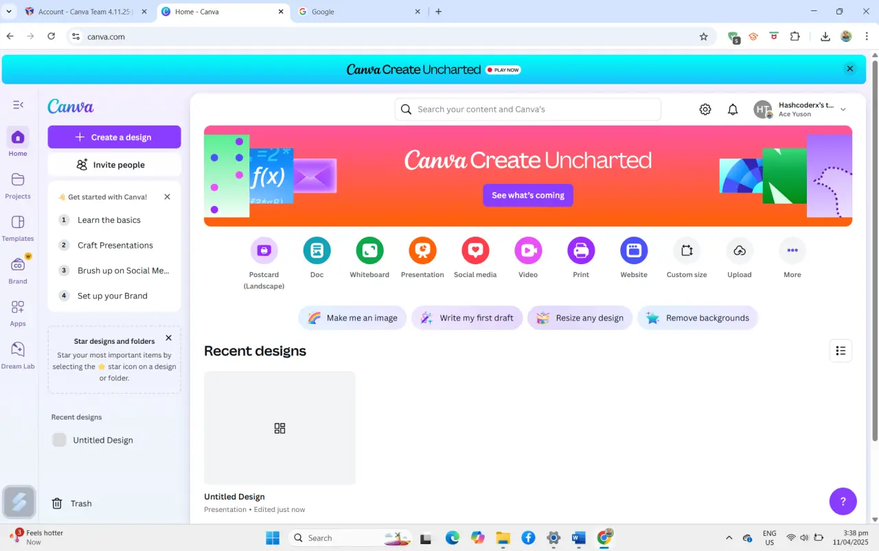The height and width of the screenshot is (551, 879).
Task: Click Invite people button
Action: click(114, 165)
